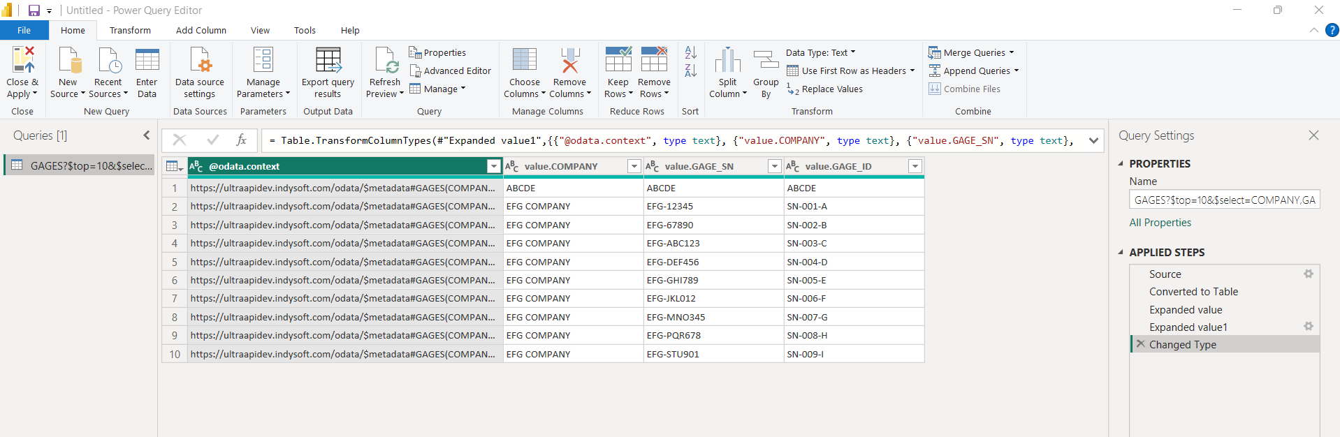Click the Keep Rows icon

[x=618, y=60]
